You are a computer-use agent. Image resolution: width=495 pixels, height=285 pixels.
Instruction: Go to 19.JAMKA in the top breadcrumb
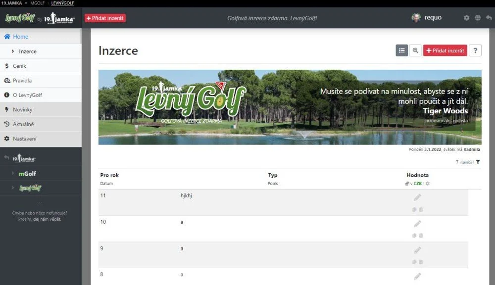tap(11, 3)
